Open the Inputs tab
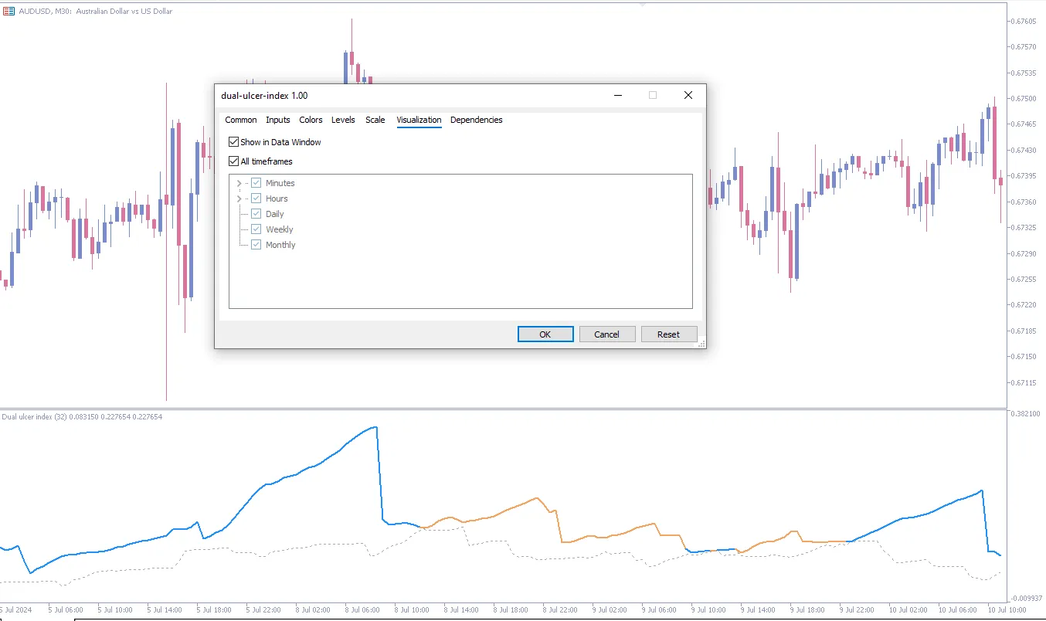1046x621 pixels. click(278, 120)
